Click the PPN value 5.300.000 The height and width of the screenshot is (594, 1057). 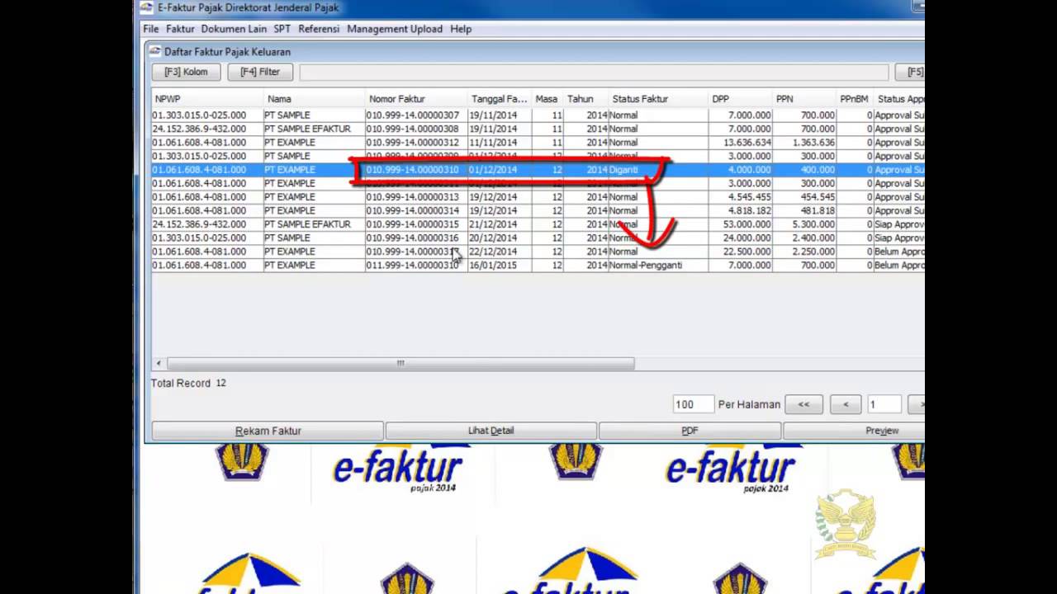click(813, 224)
